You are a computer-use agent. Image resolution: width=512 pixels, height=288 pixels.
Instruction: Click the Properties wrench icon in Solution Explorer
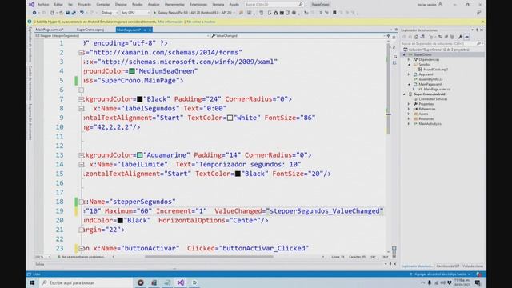point(460,37)
